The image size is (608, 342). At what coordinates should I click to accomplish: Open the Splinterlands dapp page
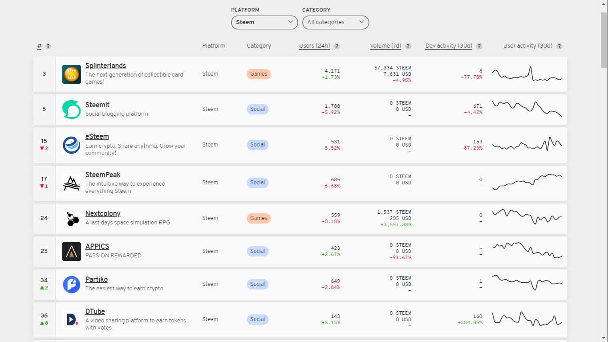pyautogui.click(x=105, y=66)
